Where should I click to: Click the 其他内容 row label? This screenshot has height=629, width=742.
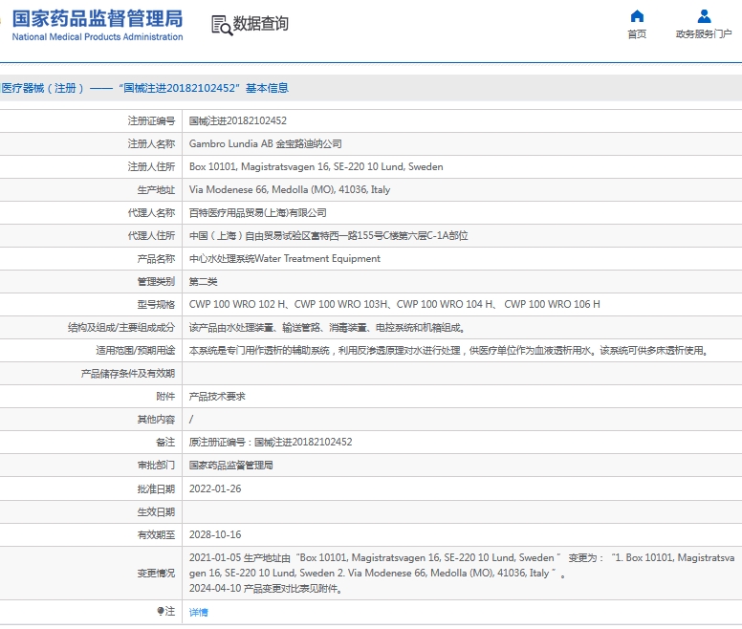156,420
